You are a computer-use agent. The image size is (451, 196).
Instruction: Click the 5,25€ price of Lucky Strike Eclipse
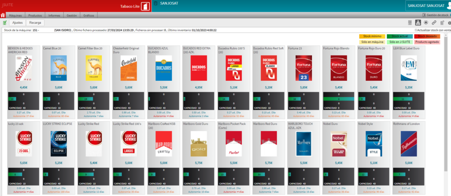coord(59,163)
